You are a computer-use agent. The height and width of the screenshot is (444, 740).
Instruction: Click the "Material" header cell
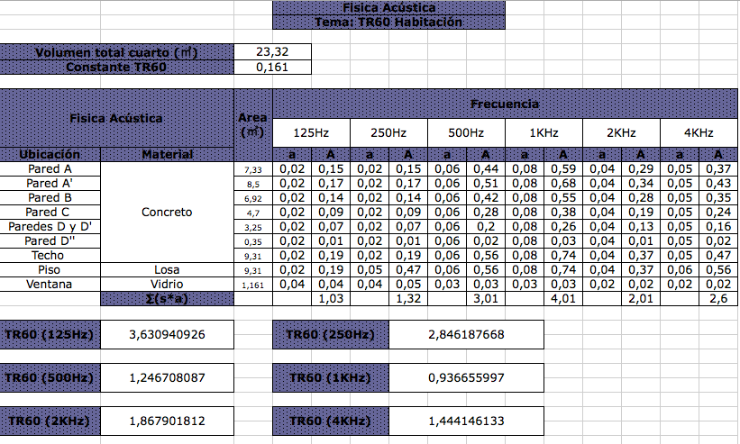167,155
